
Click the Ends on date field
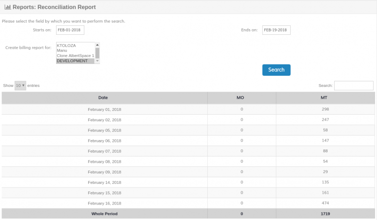pos(276,30)
